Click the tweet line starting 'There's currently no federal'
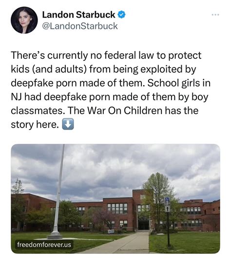The width and height of the screenshot is (231, 265). [x=106, y=56]
